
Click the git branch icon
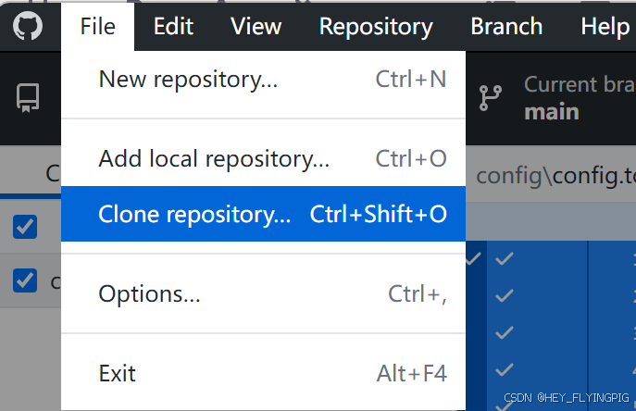coord(488,98)
